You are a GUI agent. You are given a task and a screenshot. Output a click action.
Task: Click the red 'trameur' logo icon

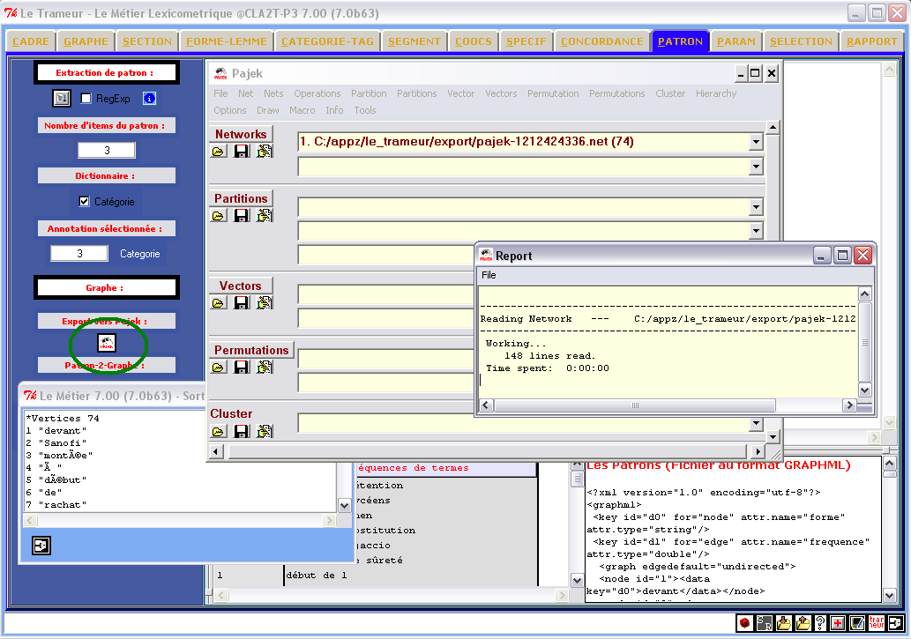pyautogui.click(x=876, y=623)
